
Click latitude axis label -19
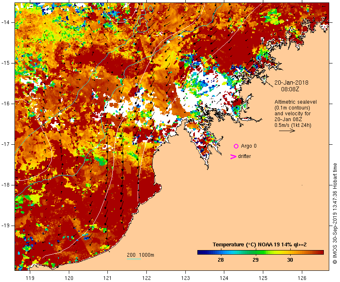[5, 226]
